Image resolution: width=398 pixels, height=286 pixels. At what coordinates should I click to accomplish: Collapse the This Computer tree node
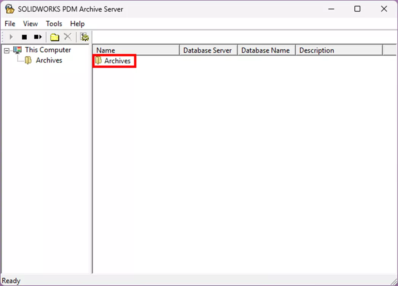(x=6, y=51)
